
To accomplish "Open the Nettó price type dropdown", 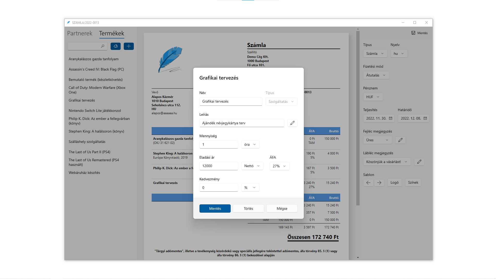I will pos(252,166).
